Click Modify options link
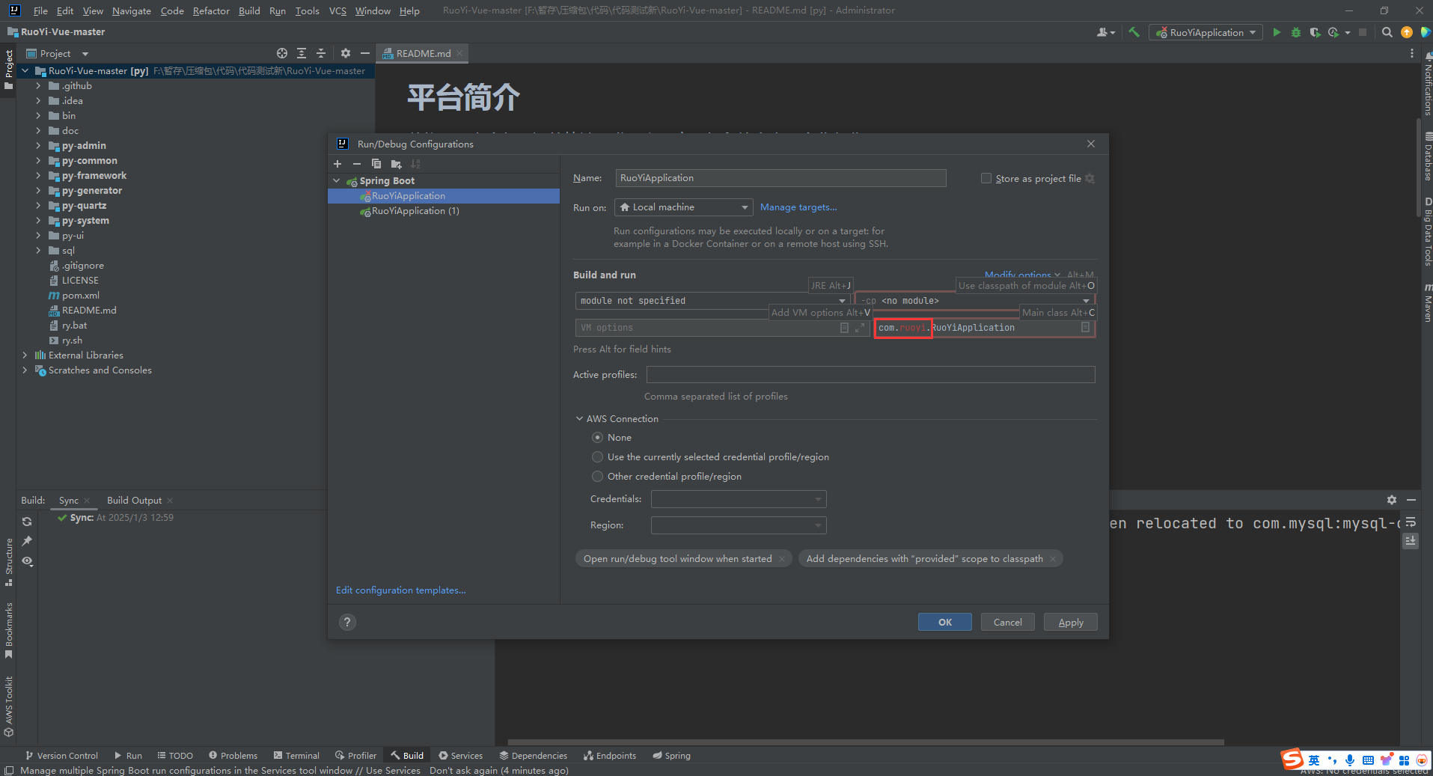The image size is (1433, 776). click(1018, 275)
